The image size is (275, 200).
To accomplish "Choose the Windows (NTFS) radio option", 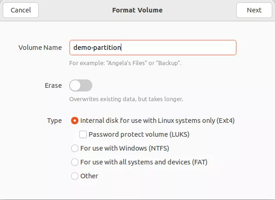I will (75, 148).
